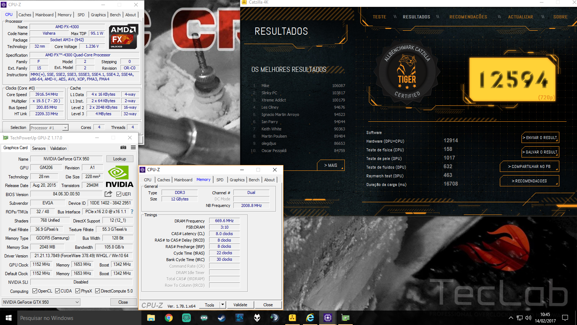Open the NVIDIA GeForce GTX 950 GPU dropdown
The height and width of the screenshot is (325, 577).
click(41, 302)
